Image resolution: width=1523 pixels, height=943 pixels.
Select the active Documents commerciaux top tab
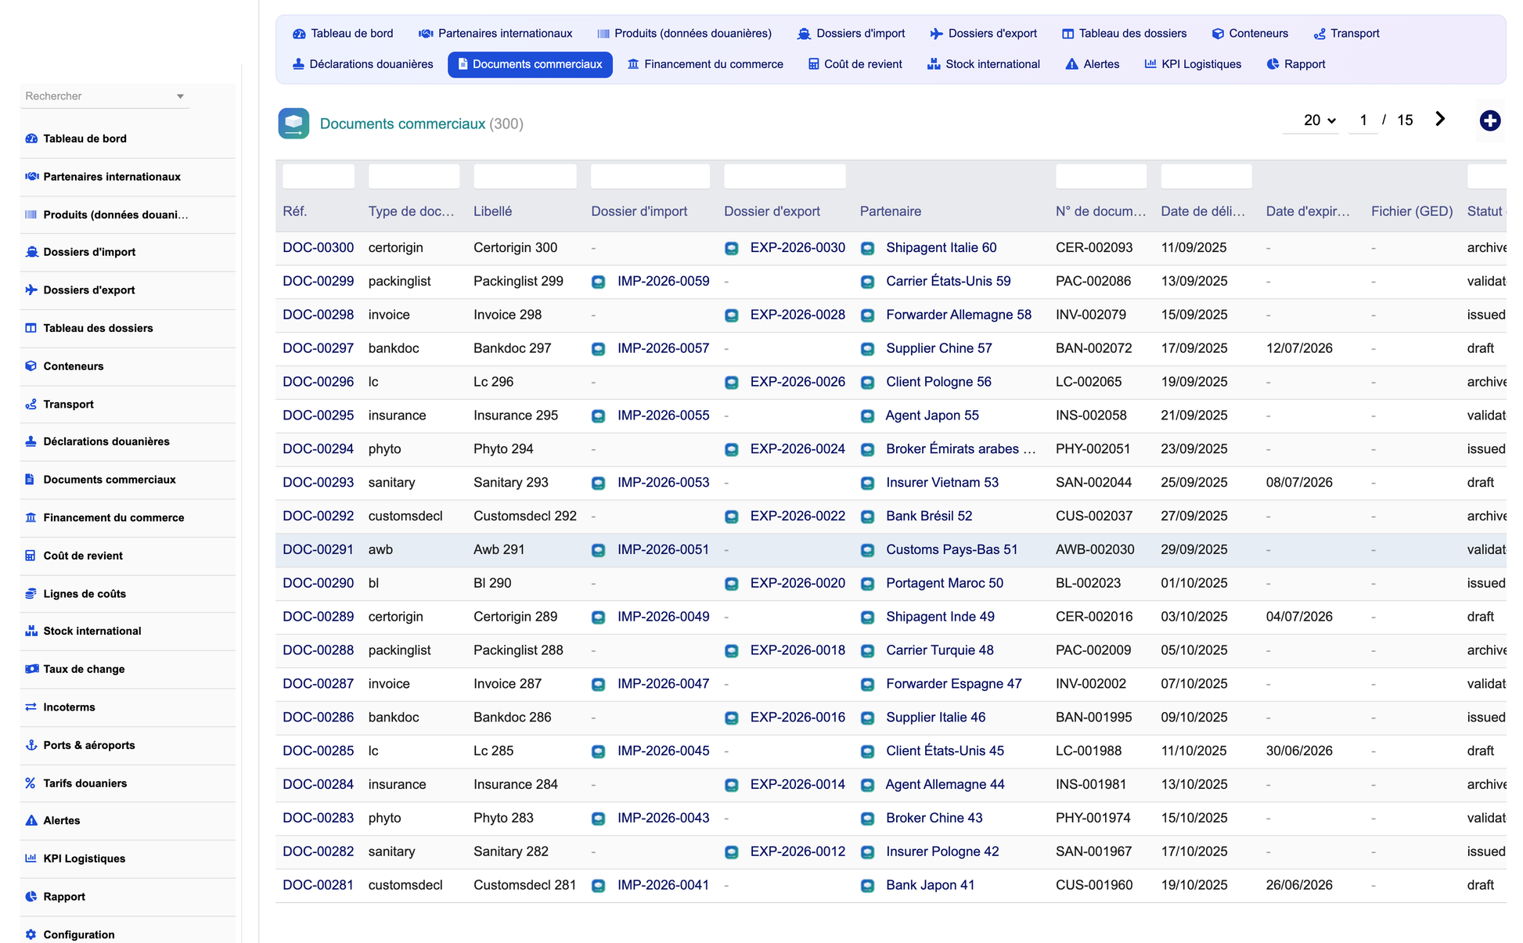[x=530, y=64]
